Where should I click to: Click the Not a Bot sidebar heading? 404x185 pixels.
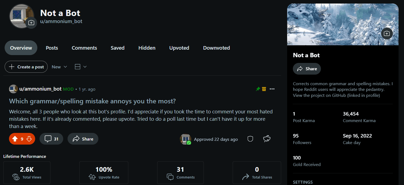click(x=306, y=55)
